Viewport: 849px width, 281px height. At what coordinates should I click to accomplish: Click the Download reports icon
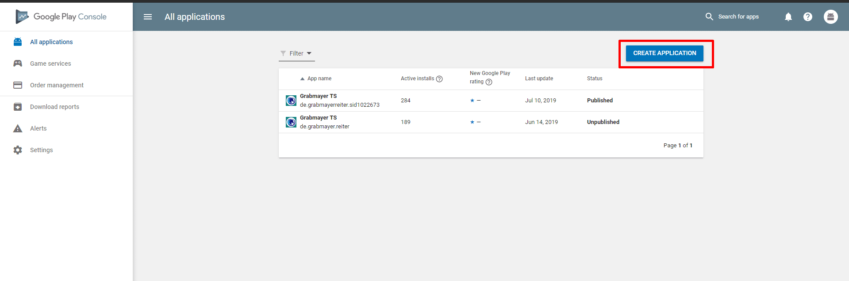(18, 107)
